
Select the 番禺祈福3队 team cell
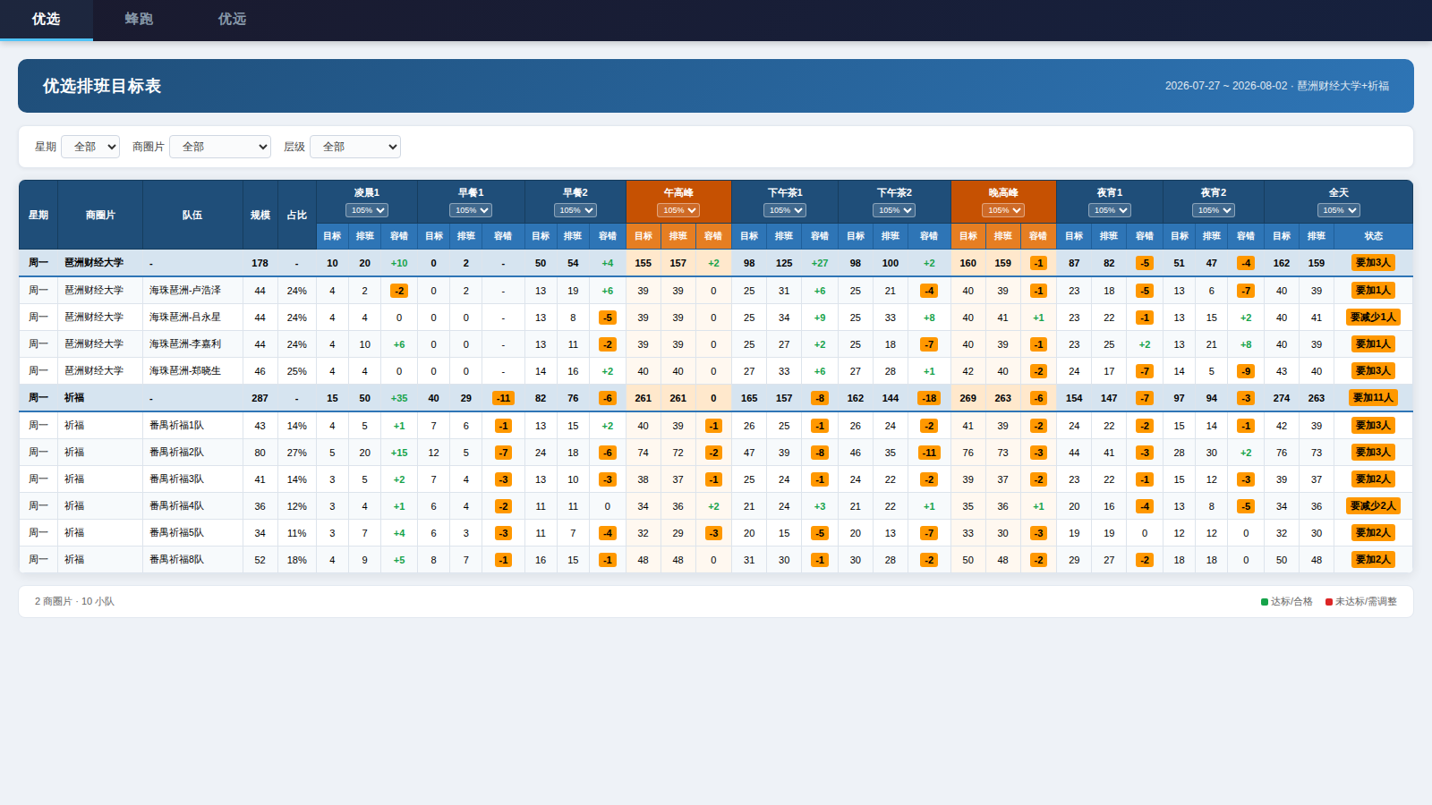[192, 479]
